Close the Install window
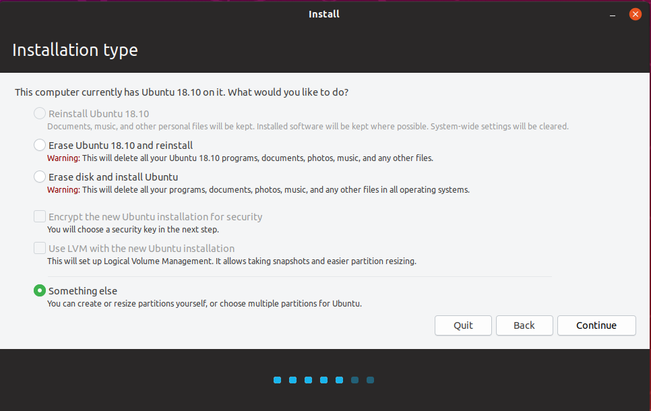This screenshot has height=411, width=651. 634,14
